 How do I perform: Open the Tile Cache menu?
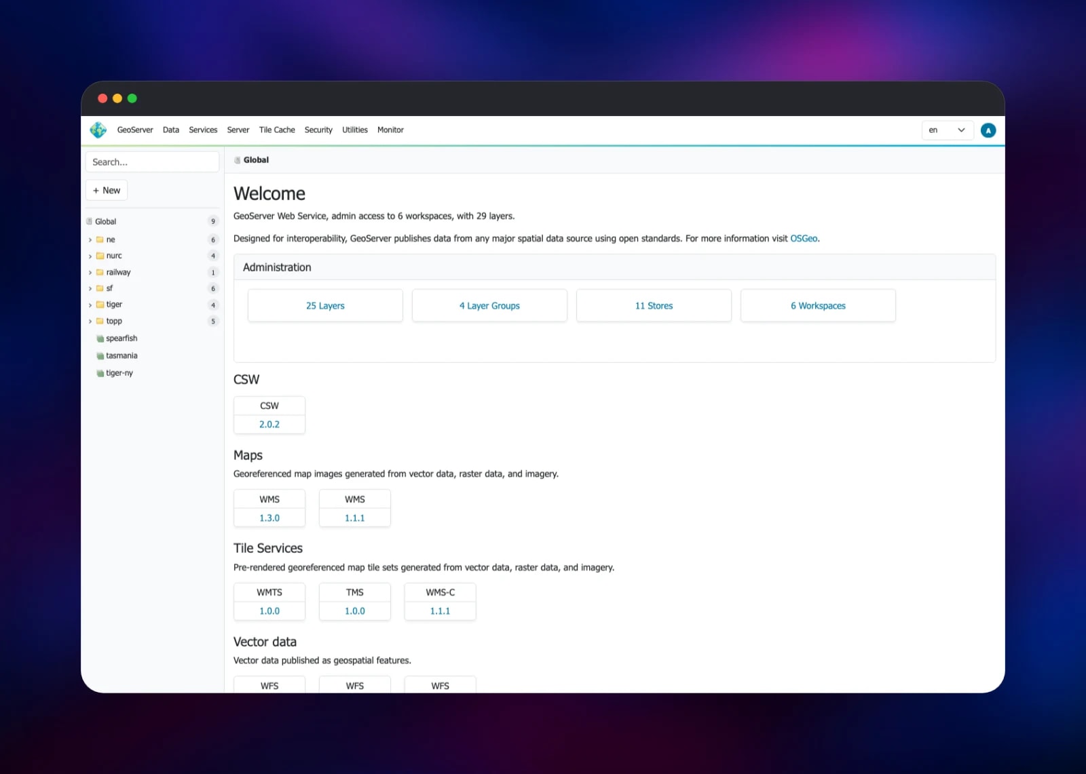[277, 130]
